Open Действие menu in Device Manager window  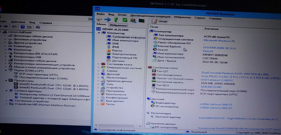pos(18,22)
